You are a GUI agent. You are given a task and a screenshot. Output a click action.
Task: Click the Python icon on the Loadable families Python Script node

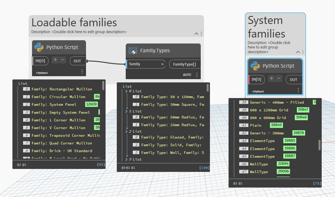[x=39, y=47]
